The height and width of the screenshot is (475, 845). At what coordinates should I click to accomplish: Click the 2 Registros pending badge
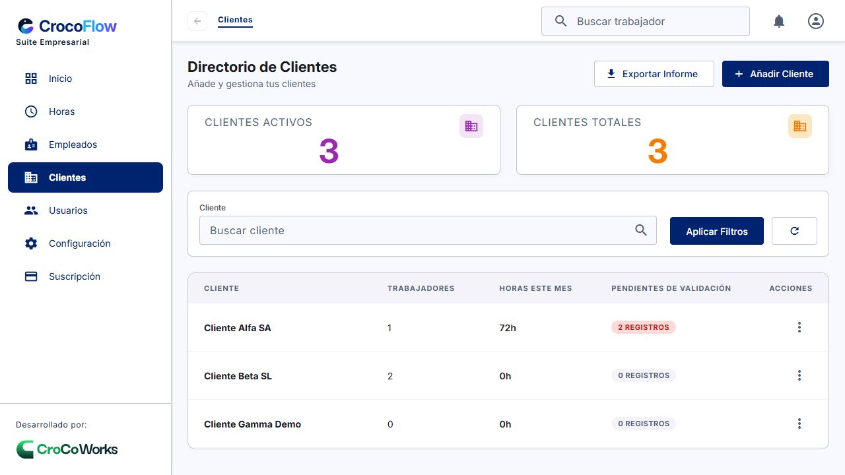644,327
